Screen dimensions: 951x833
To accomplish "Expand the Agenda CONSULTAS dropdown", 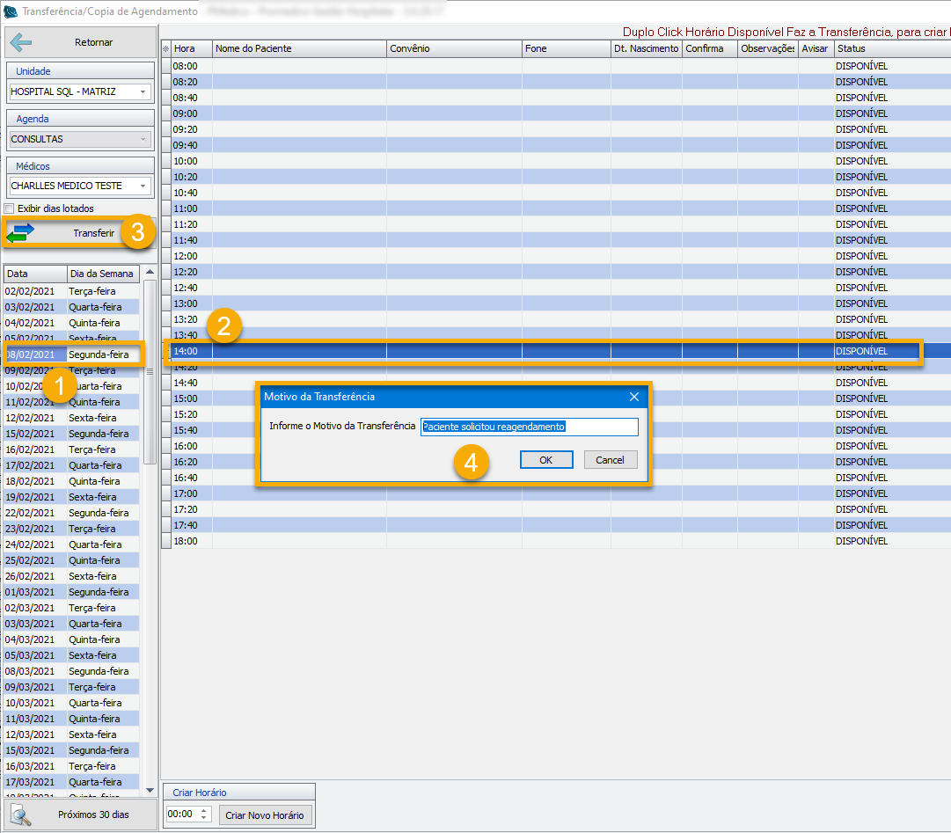I will (143, 139).
